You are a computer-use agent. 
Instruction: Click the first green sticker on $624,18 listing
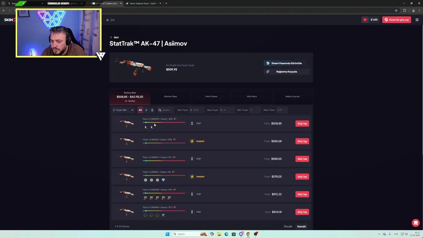click(145, 215)
